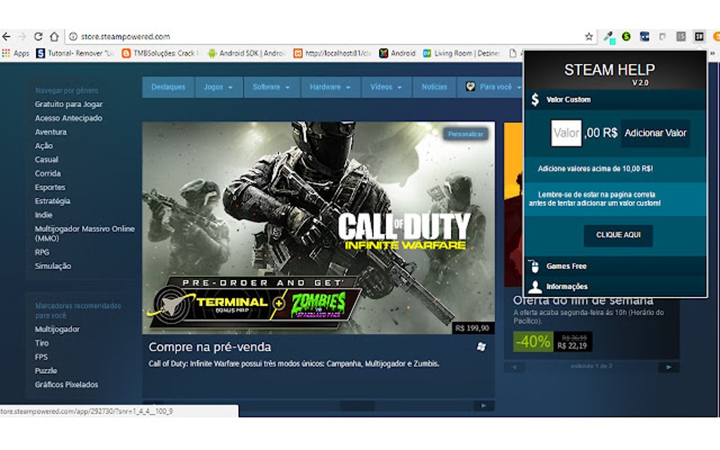Screen dimensions: 720x450
Task: Click the Windows platform icon below banner
Action: [481, 347]
